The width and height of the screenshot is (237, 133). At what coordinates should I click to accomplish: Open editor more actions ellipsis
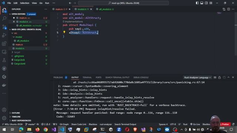coord(233,9)
